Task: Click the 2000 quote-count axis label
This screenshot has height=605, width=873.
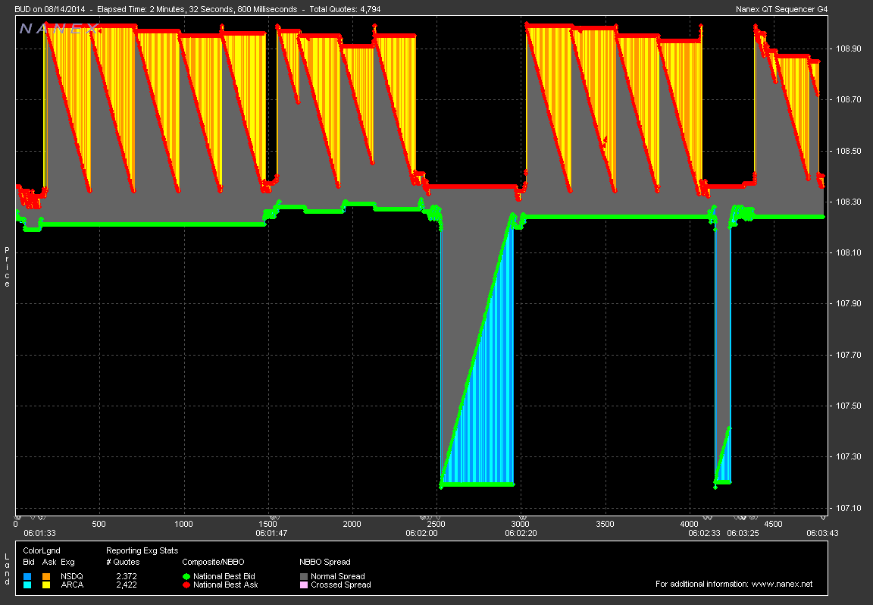Action: click(x=352, y=524)
